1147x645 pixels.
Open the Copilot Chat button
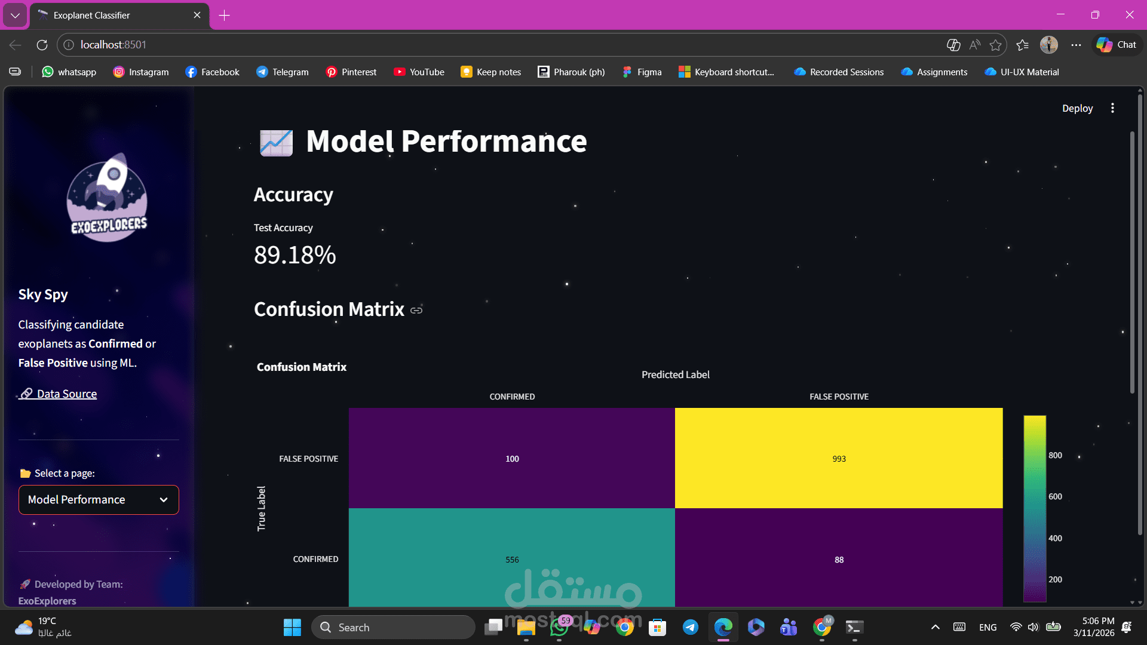point(1117,45)
